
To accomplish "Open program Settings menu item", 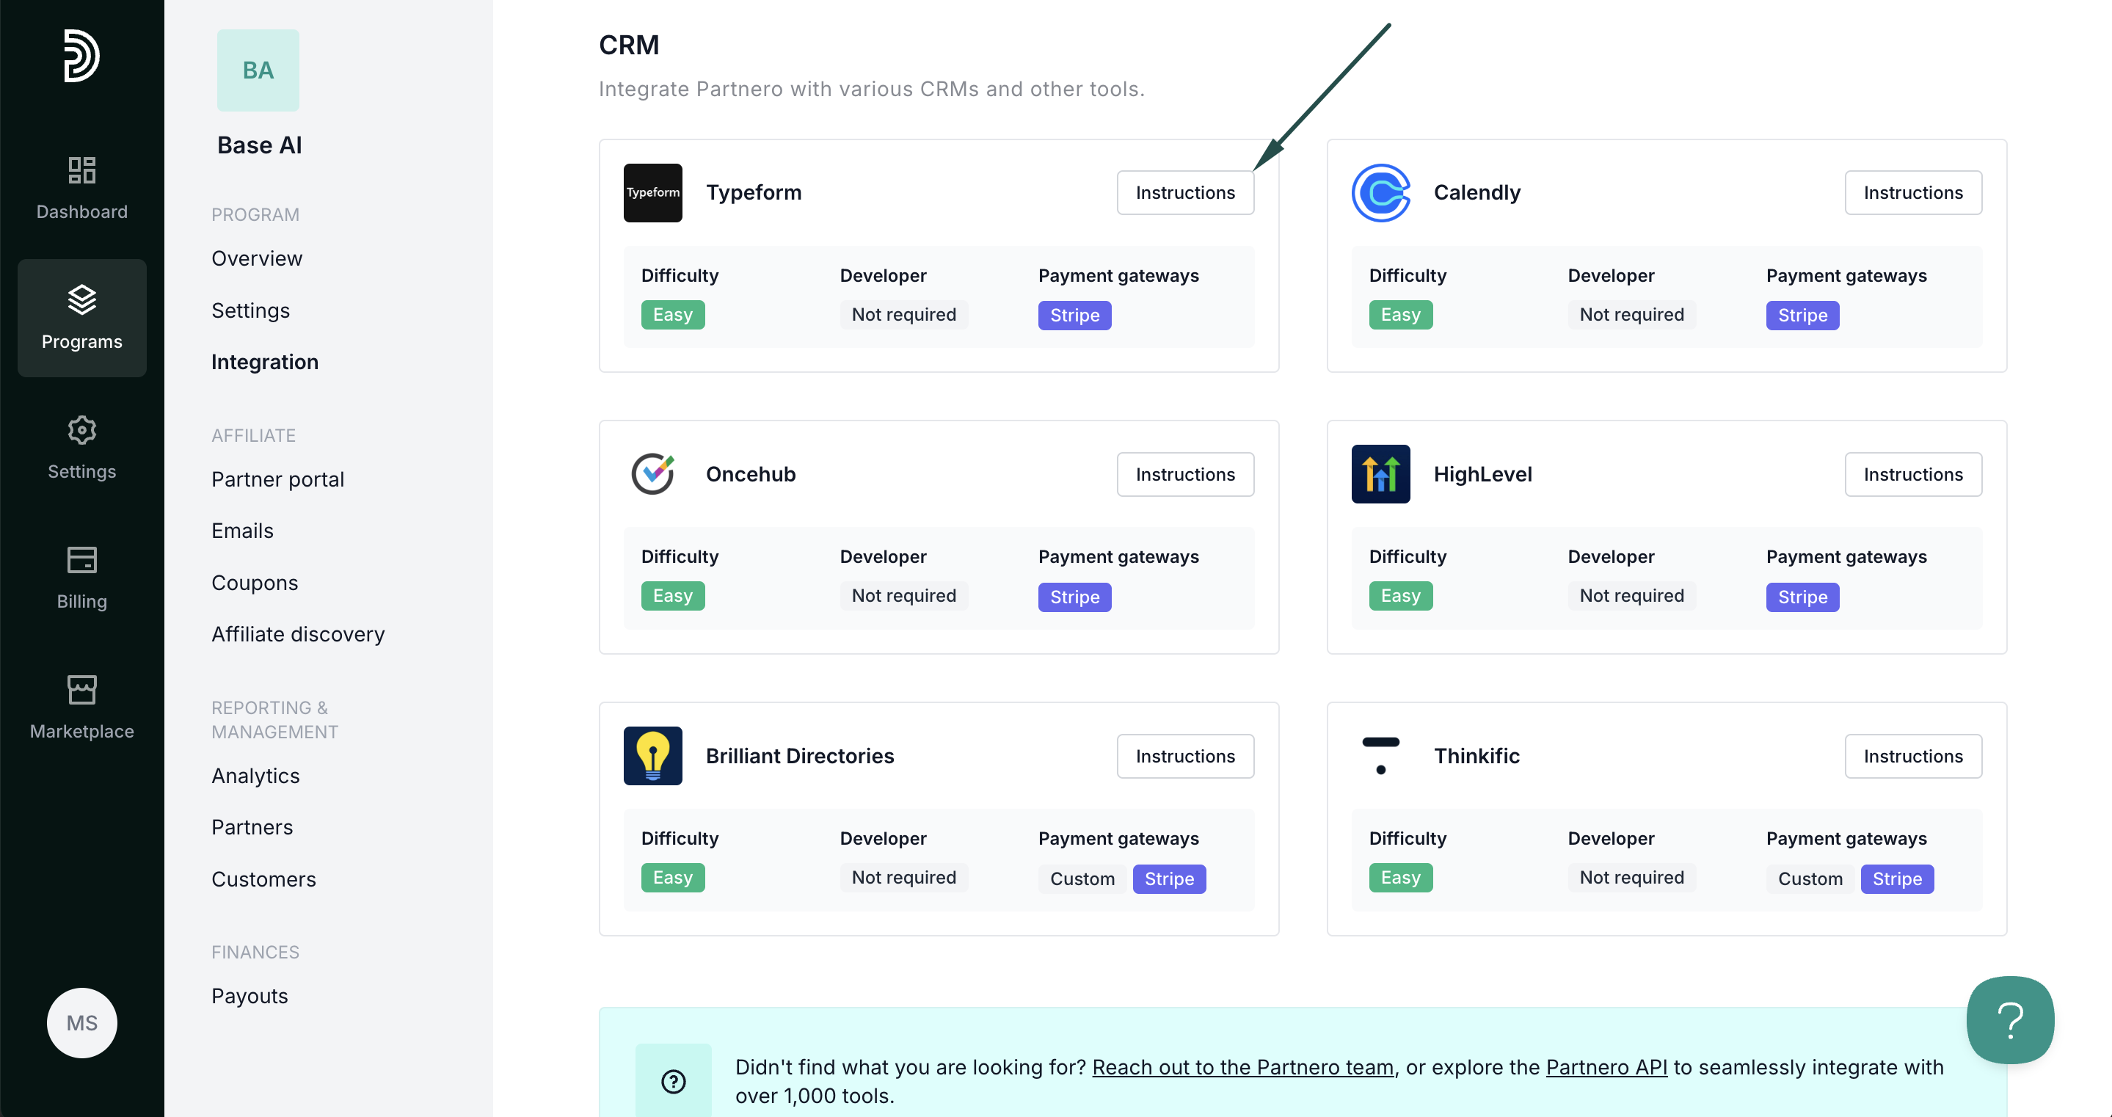I will click(250, 310).
